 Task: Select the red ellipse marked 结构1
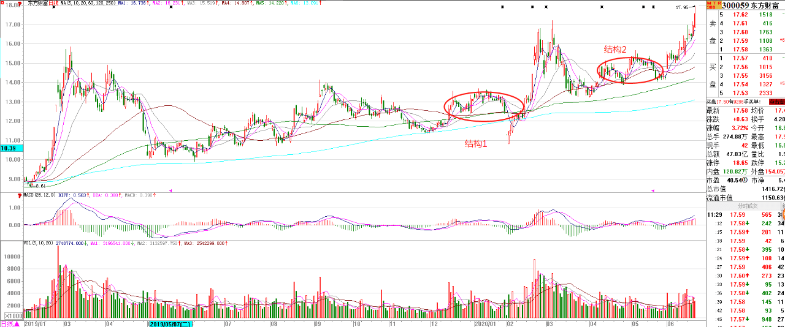pos(484,106)
